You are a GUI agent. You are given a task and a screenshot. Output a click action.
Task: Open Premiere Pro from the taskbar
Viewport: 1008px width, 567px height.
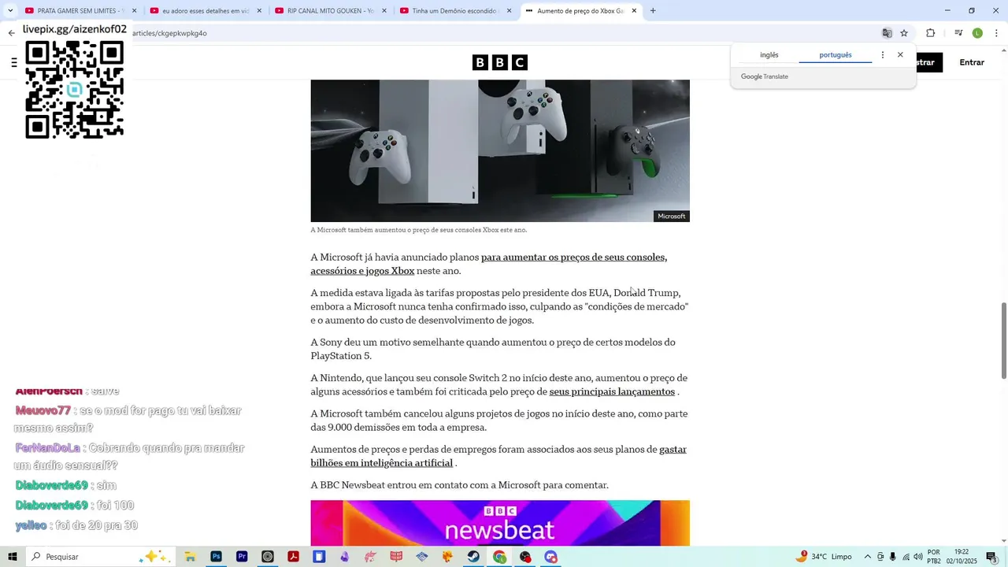[242, 557]
